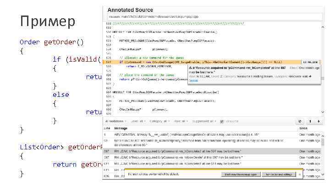The width and height of the screenshot is (330, 185).
Task: Click the 'Annotated Source' heading
Action: [x=130, y=10]
